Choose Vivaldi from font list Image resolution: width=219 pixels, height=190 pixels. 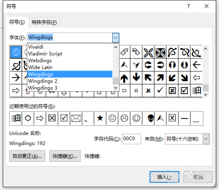point(70,47)
